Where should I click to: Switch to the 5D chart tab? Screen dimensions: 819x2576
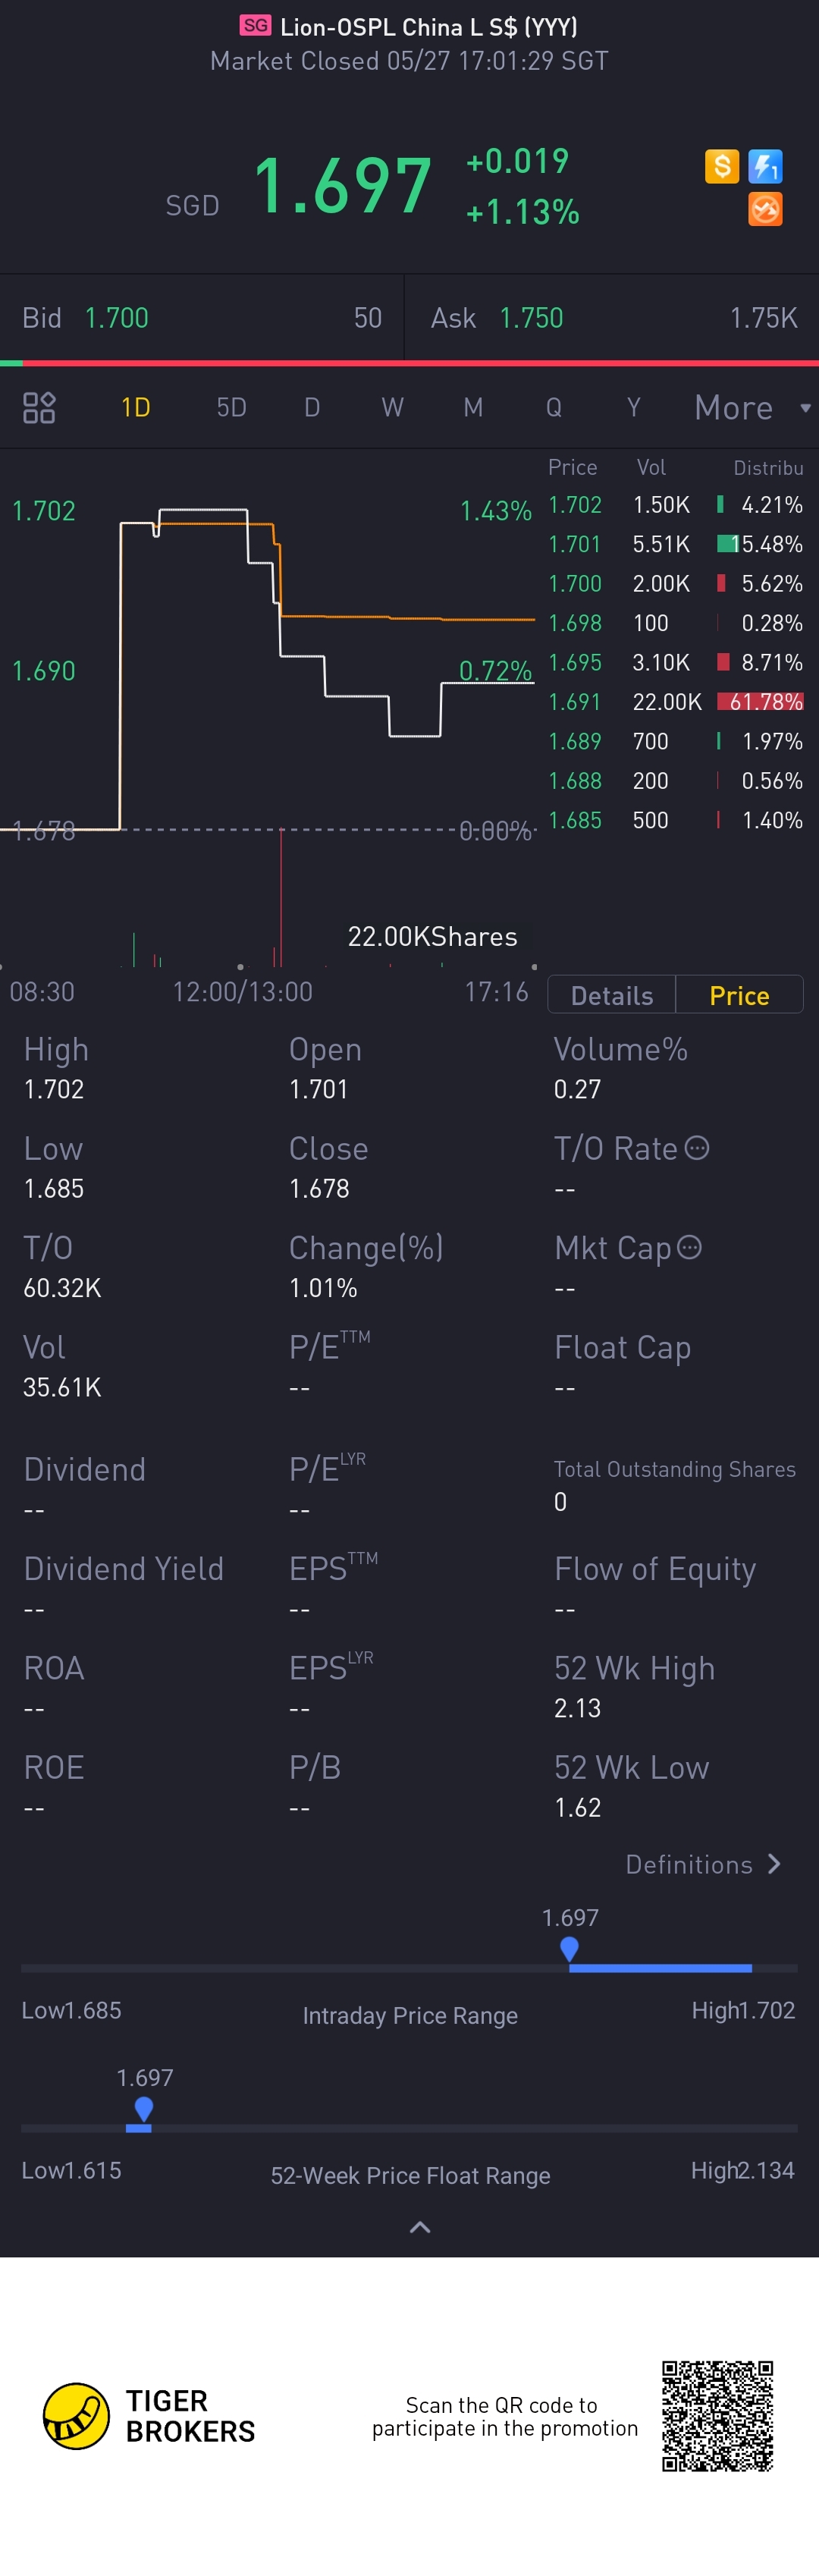(231, 407)
